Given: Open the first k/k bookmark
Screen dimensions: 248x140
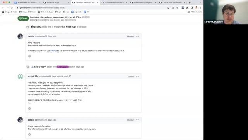Looking at the screenshot, I should pos(58,12).
